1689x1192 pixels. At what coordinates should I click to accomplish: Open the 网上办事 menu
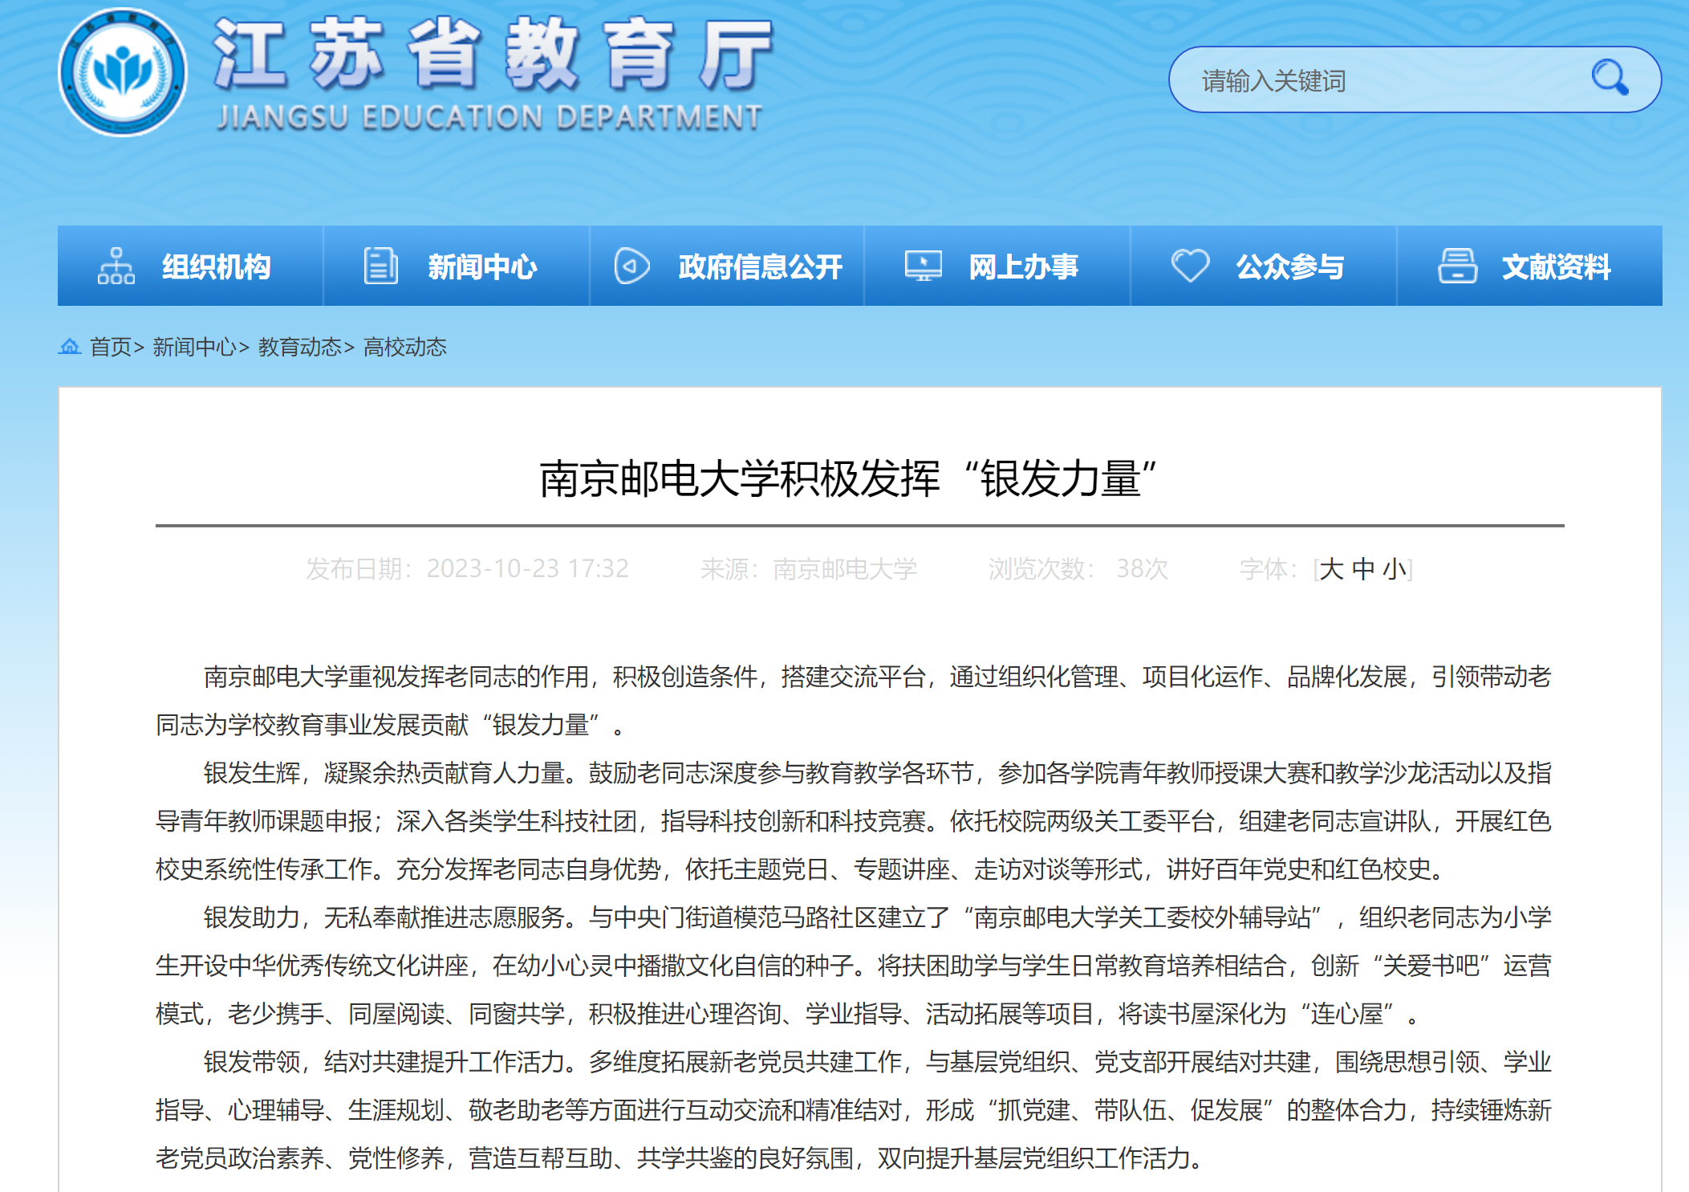pyautogui.click(x=1023, y=266)
